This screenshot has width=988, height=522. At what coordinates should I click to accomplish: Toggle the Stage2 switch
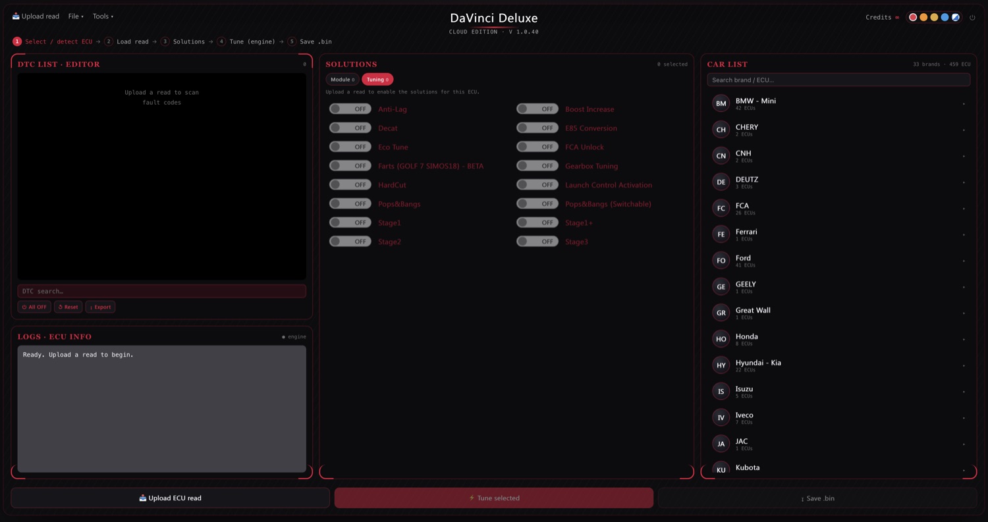point(350,242)
